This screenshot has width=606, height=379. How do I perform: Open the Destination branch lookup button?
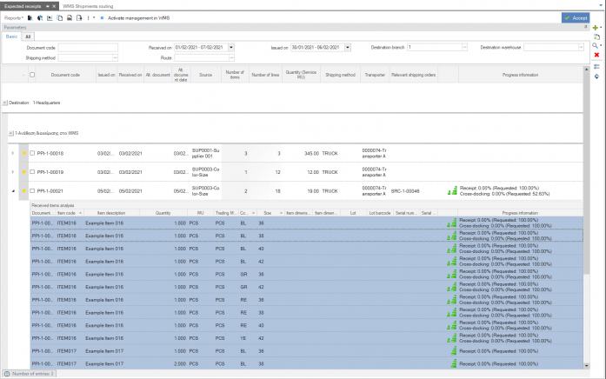click(464, 48)
